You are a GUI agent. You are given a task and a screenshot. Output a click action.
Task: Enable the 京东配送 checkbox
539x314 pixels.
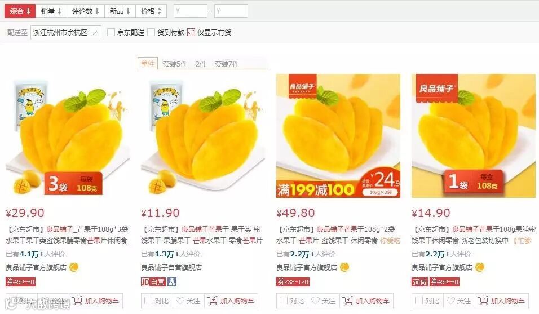[x=111, y=32]
